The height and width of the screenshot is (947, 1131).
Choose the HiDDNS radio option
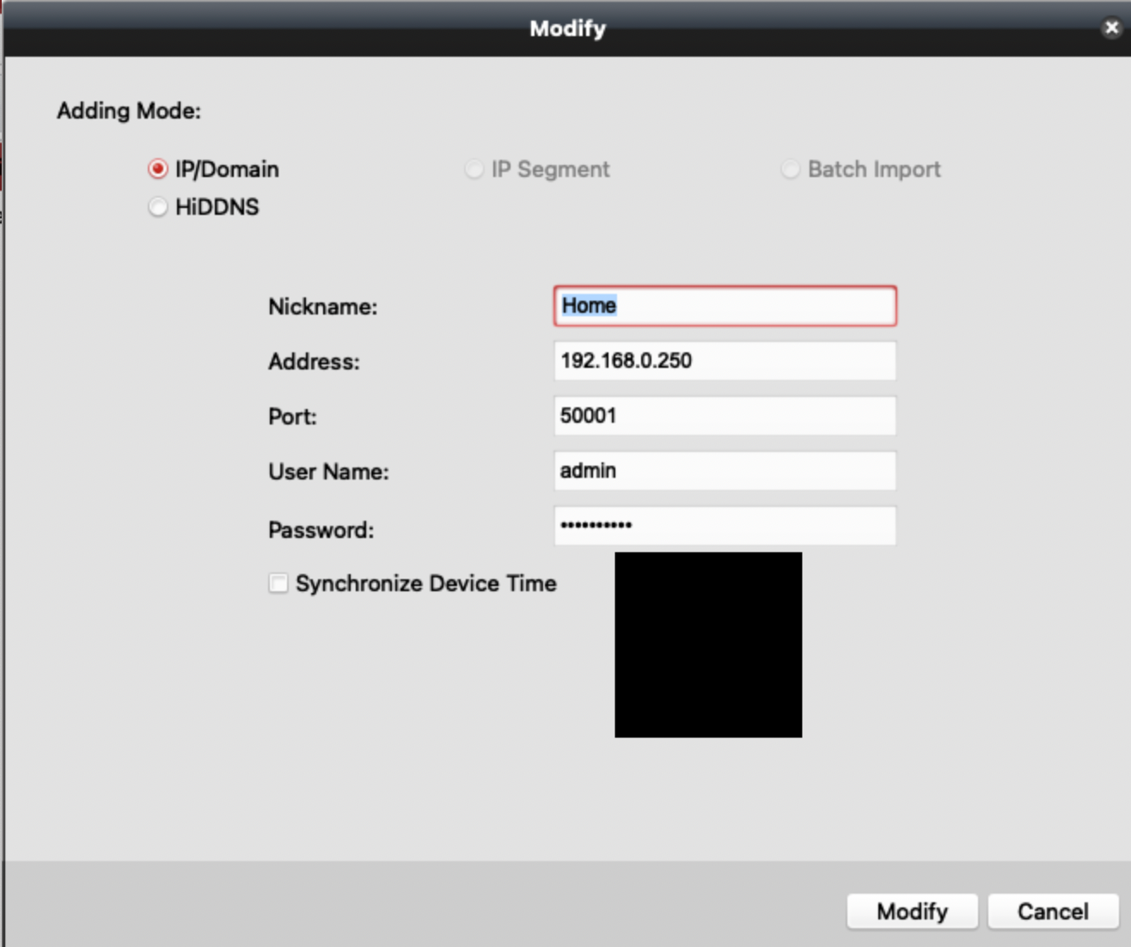158,207
